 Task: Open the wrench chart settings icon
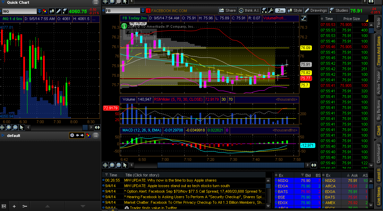tap(271, 10)
